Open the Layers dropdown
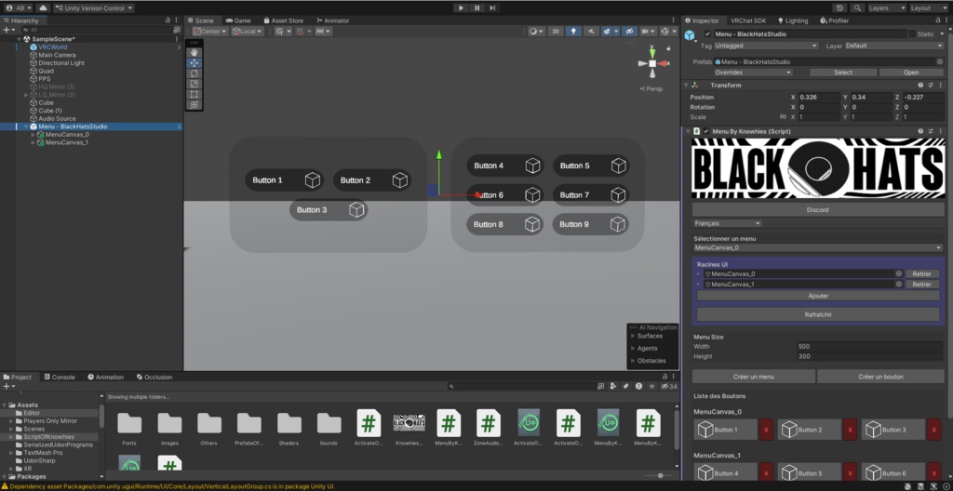Screen dimensions: 953x491 point(886,7)
